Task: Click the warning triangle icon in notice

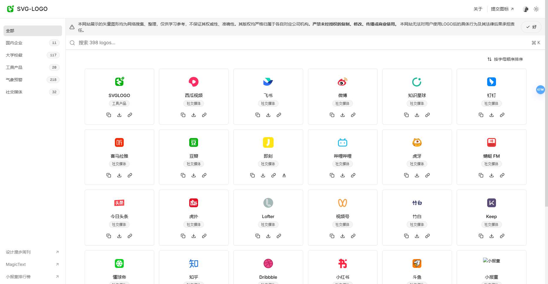Action: pyautogui.click(x=72, y=27)
